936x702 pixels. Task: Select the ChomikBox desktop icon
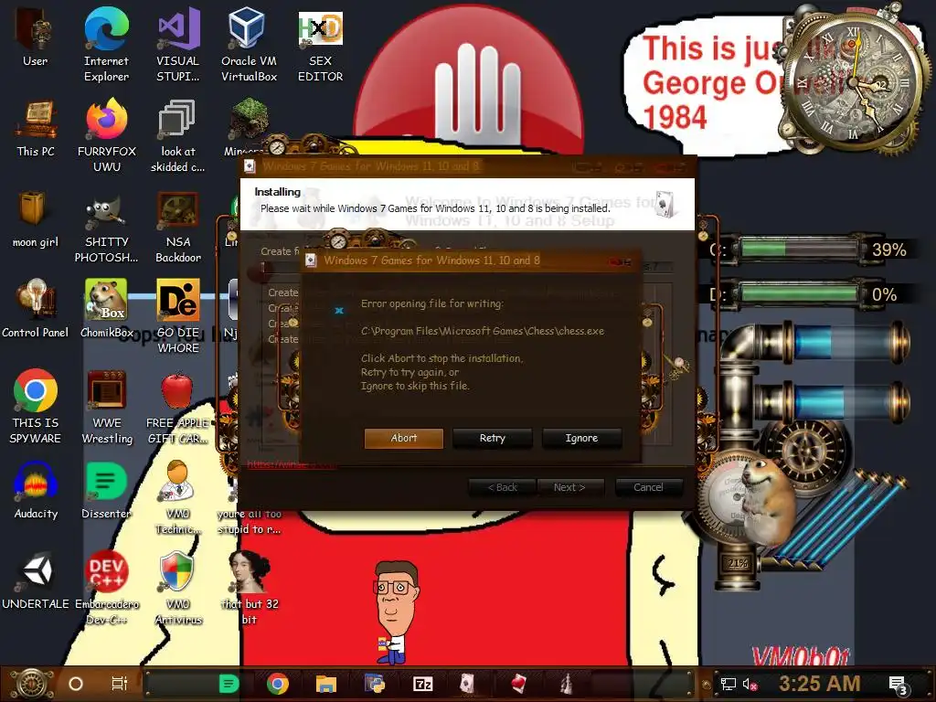107,309
